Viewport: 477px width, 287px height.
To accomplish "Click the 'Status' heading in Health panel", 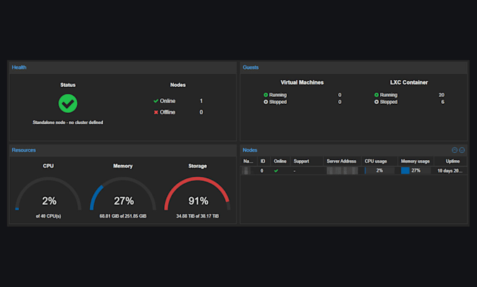I will point(68,85).
